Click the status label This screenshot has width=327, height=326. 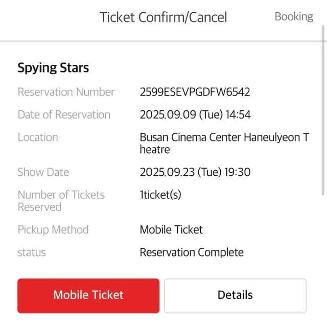click(32, 252)
